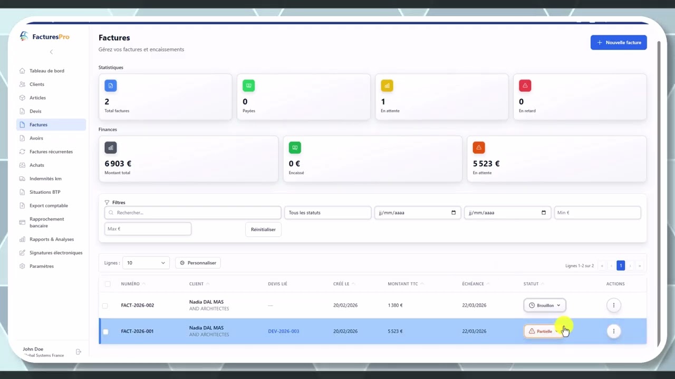Viewport: 675px width, 379px height.
Task: Open the Avoirs page
Action: coord(51,138)
